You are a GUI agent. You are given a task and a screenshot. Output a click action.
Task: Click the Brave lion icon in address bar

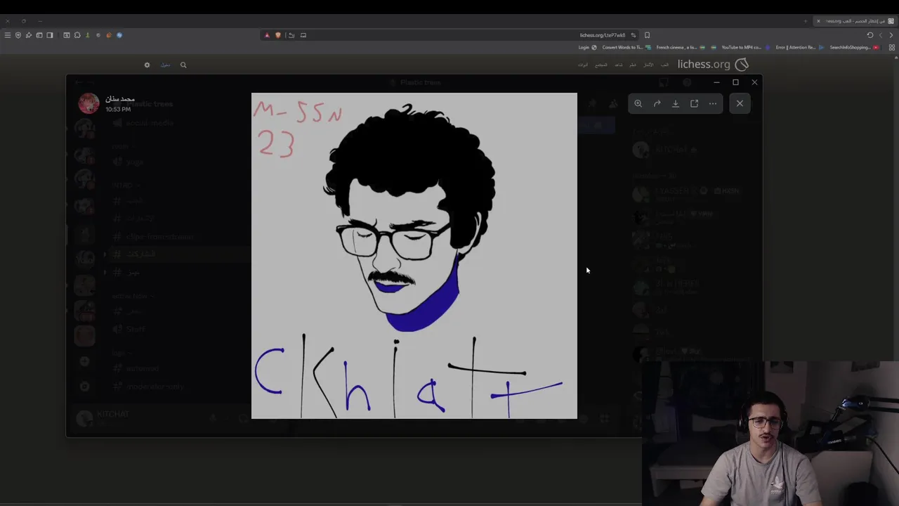[x=278, y=35]
